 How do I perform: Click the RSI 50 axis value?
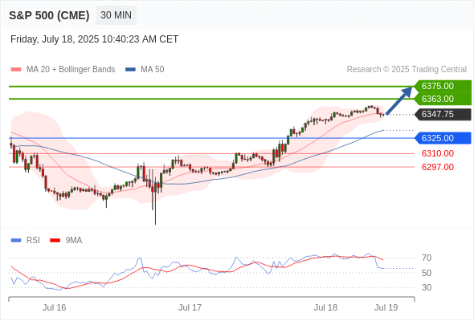pos(427,273)
